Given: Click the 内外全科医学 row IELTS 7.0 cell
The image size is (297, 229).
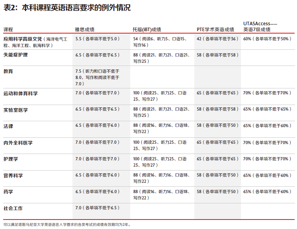Looking at the screenshot, I should point(97,142).
